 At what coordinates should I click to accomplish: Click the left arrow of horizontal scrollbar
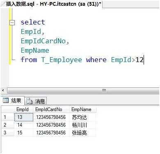pos(3,90)
